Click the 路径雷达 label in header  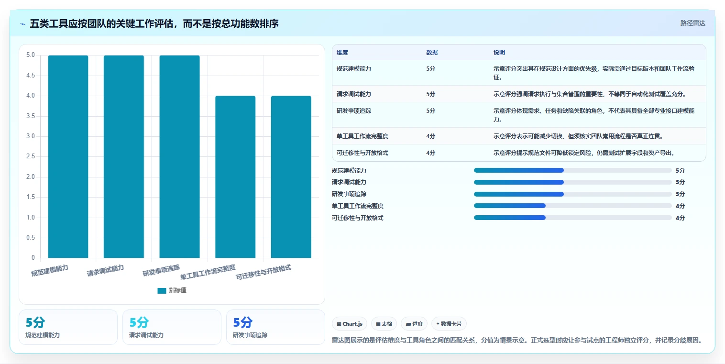pyautogui.click(x=692, y=23)
